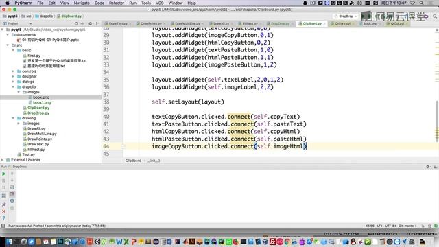Image resolution: width=439 pixels, height=247 pixels.
Task: Pin the Run tab with the pin icon
Action: click(4, 204)
